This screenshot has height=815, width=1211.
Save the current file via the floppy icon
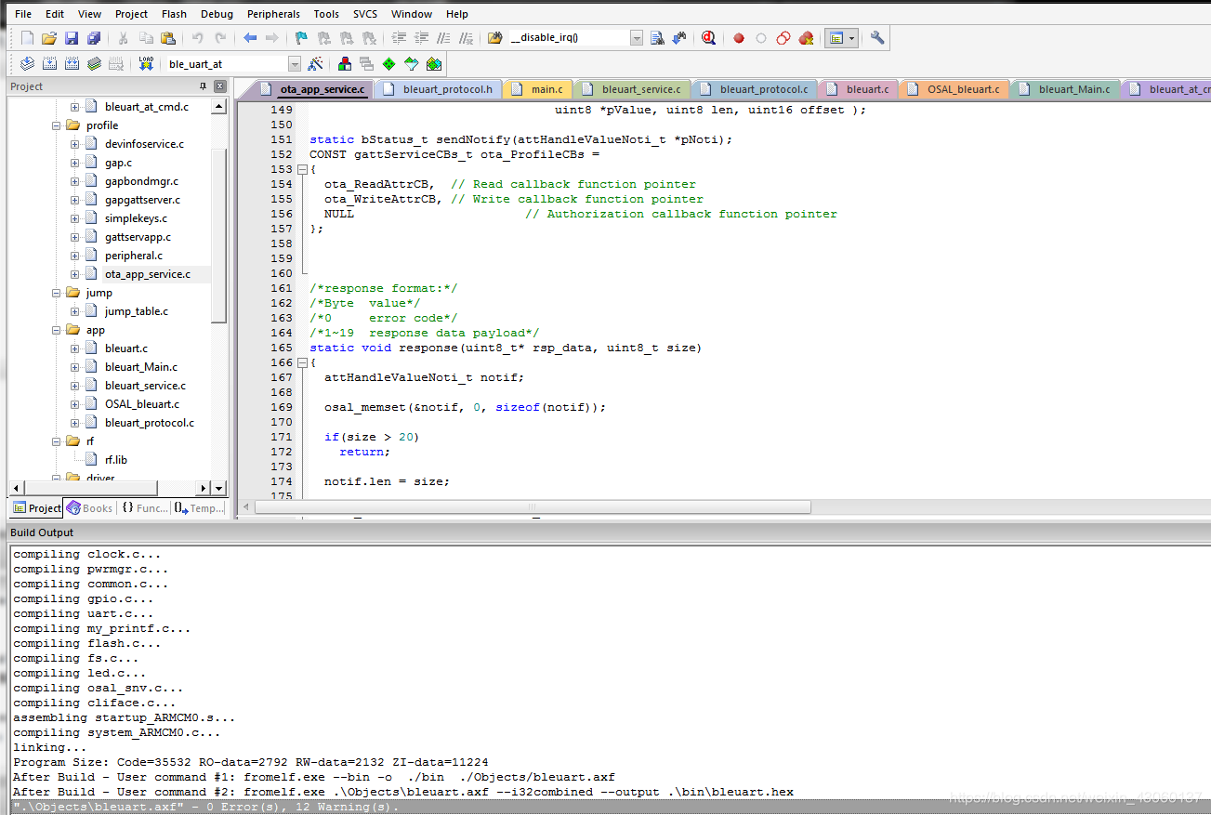pyautogui.click(x=72, y=38)
